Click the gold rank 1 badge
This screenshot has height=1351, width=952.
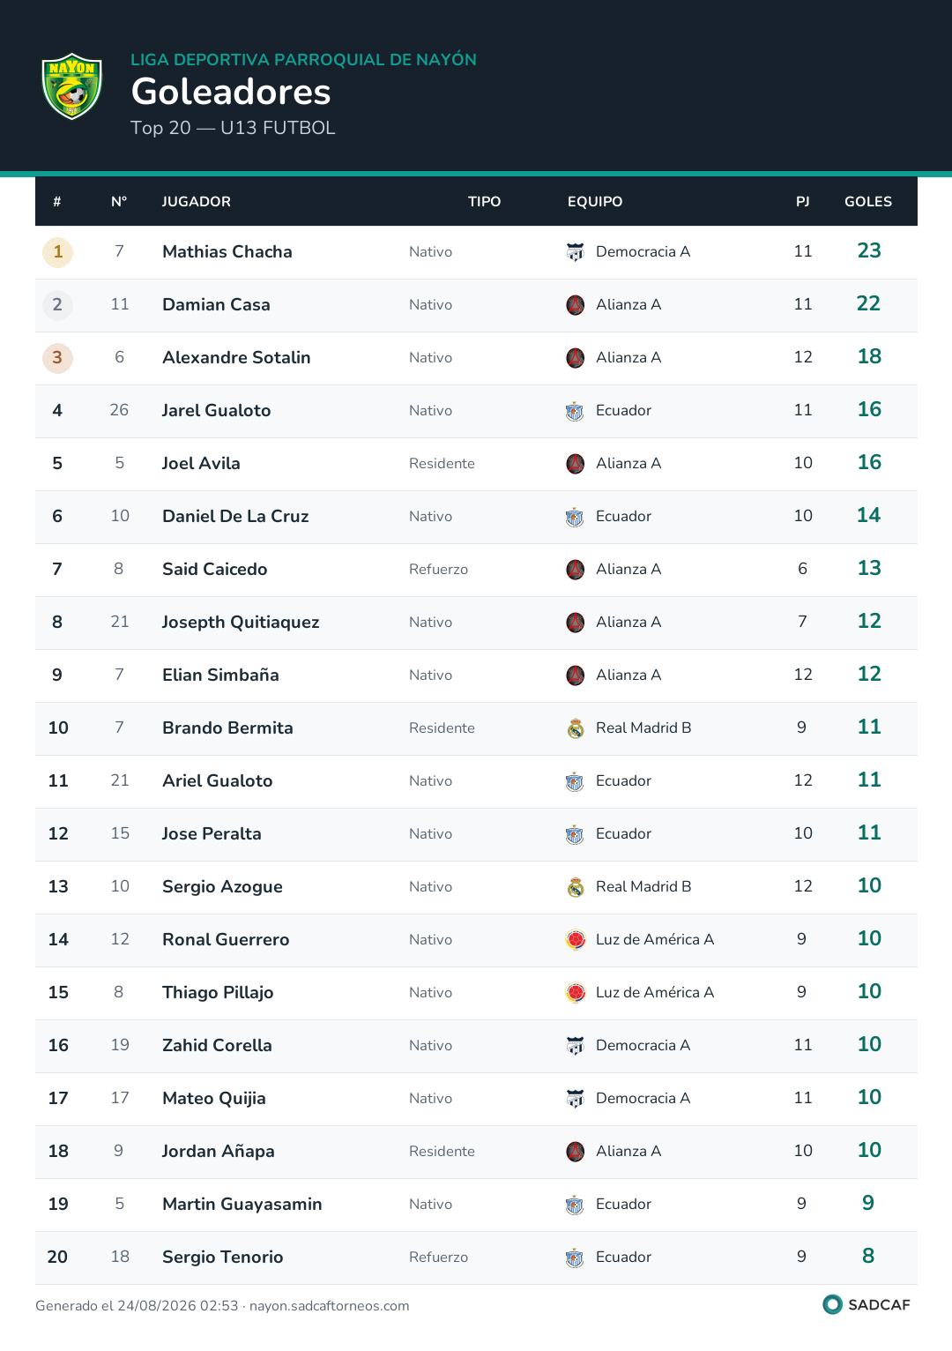58,252
